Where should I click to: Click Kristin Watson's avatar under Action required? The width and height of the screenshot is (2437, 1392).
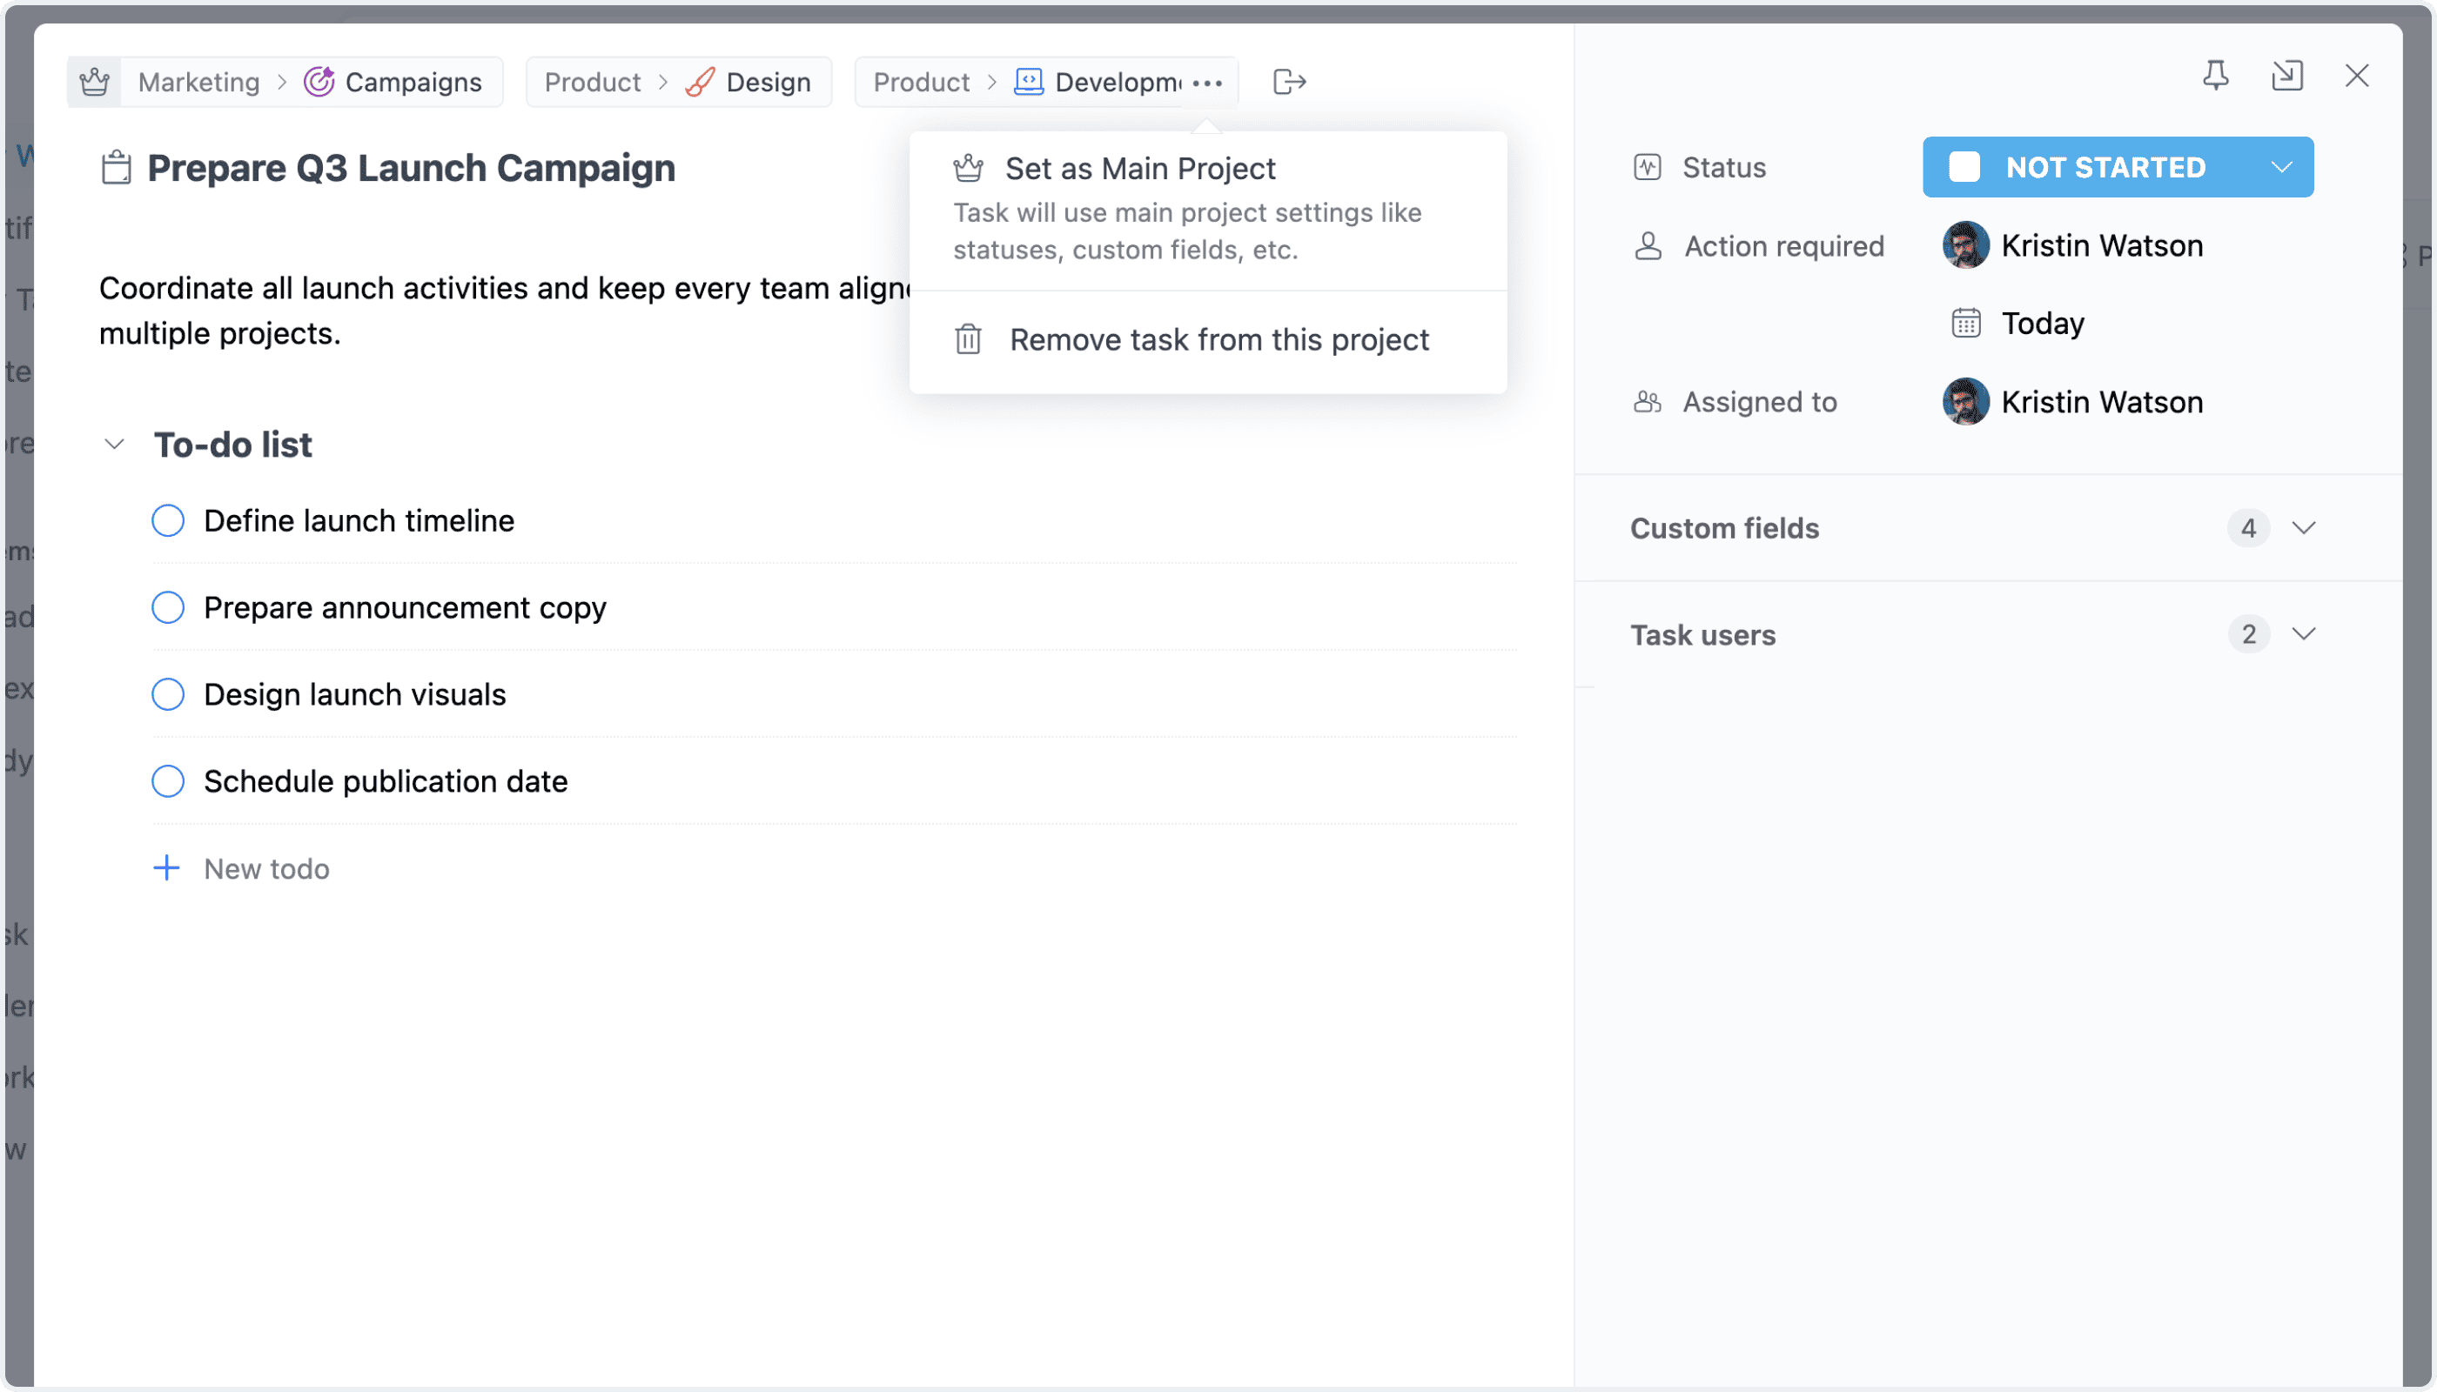click(x=1965, y=245)
